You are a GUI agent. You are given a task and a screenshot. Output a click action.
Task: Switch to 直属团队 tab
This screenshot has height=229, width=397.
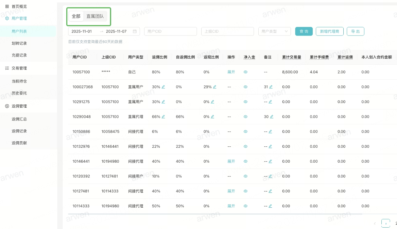(x=95, y=16)
